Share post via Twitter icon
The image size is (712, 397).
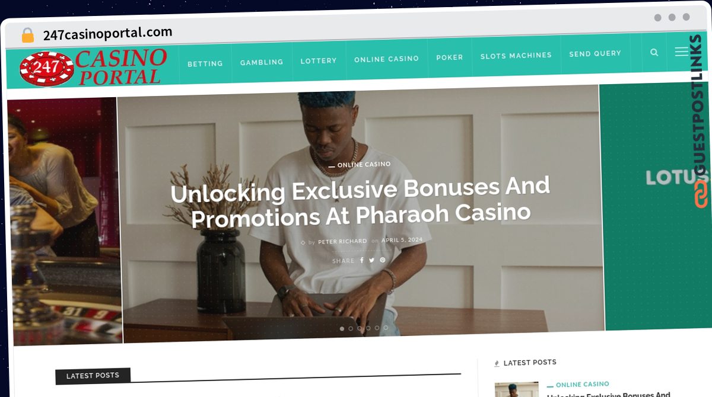pyautogui.click(x=372, y=260)
